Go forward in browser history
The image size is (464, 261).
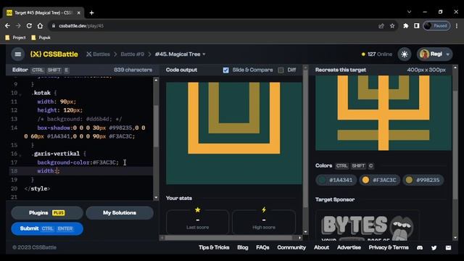18,26
